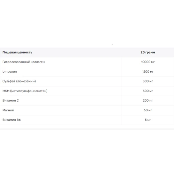Click the '10000 мг' value cell
Screen dimensions: 174x174
(148, 62)
